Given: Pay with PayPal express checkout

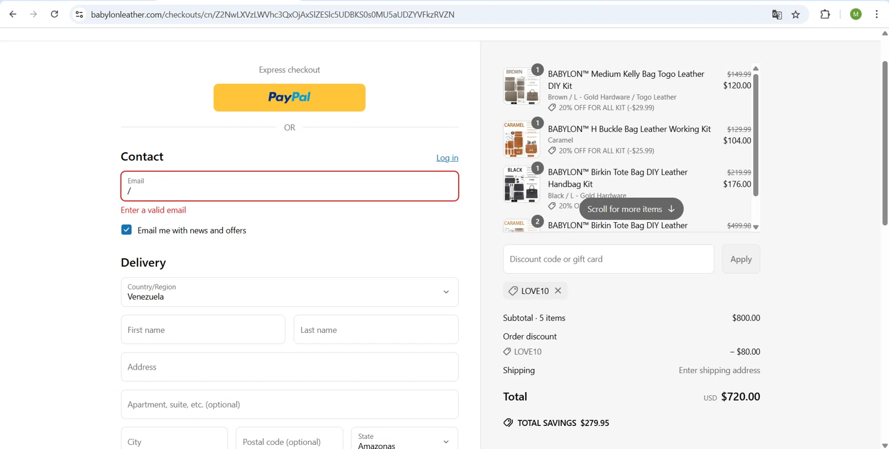Looking at the screenshot, I should [x=289, y=97].
